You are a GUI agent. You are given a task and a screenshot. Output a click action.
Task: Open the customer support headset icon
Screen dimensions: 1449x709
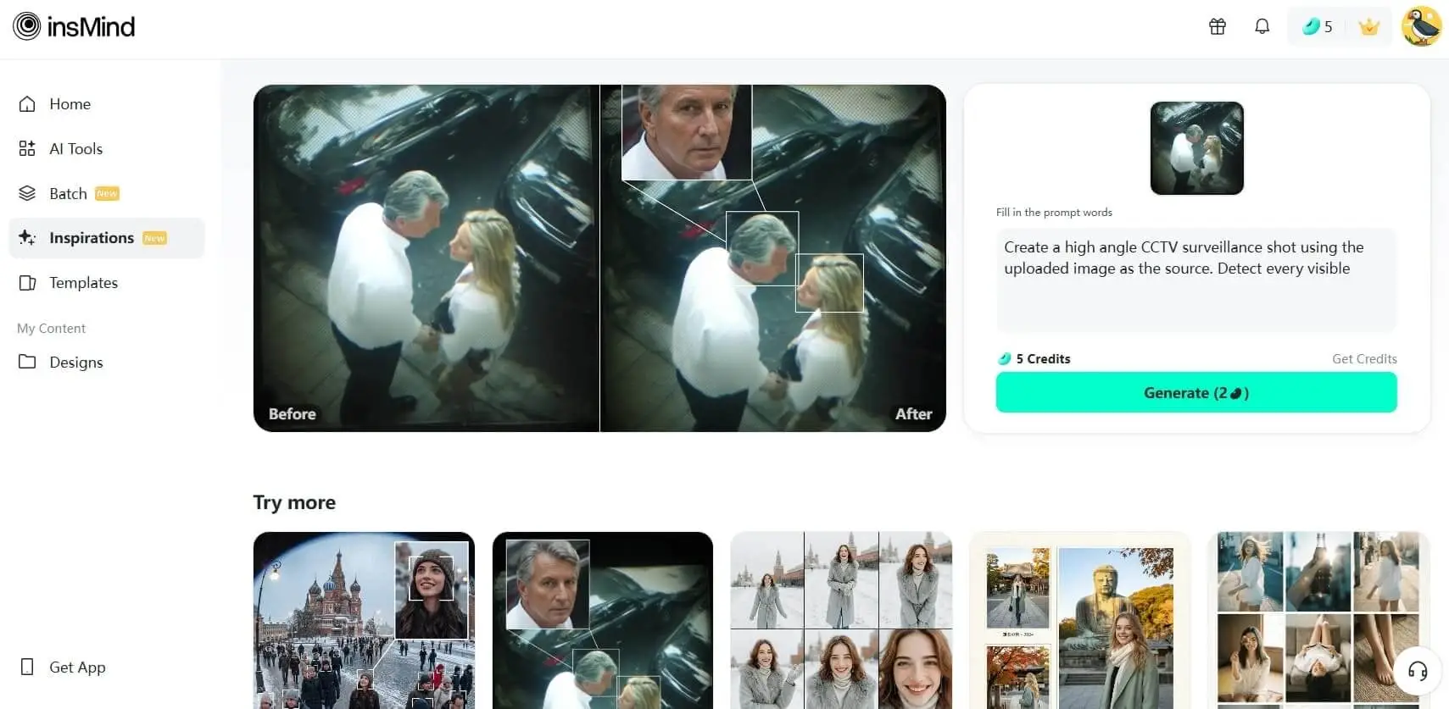(1417, 671)
